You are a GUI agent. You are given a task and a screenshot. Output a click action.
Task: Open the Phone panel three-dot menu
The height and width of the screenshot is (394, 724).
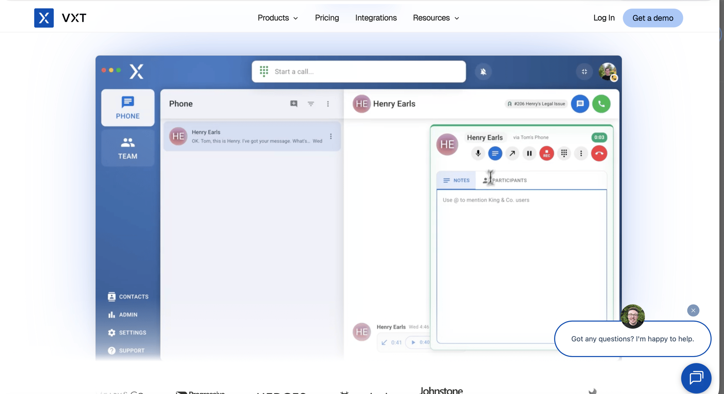click(x=328, y=104)
